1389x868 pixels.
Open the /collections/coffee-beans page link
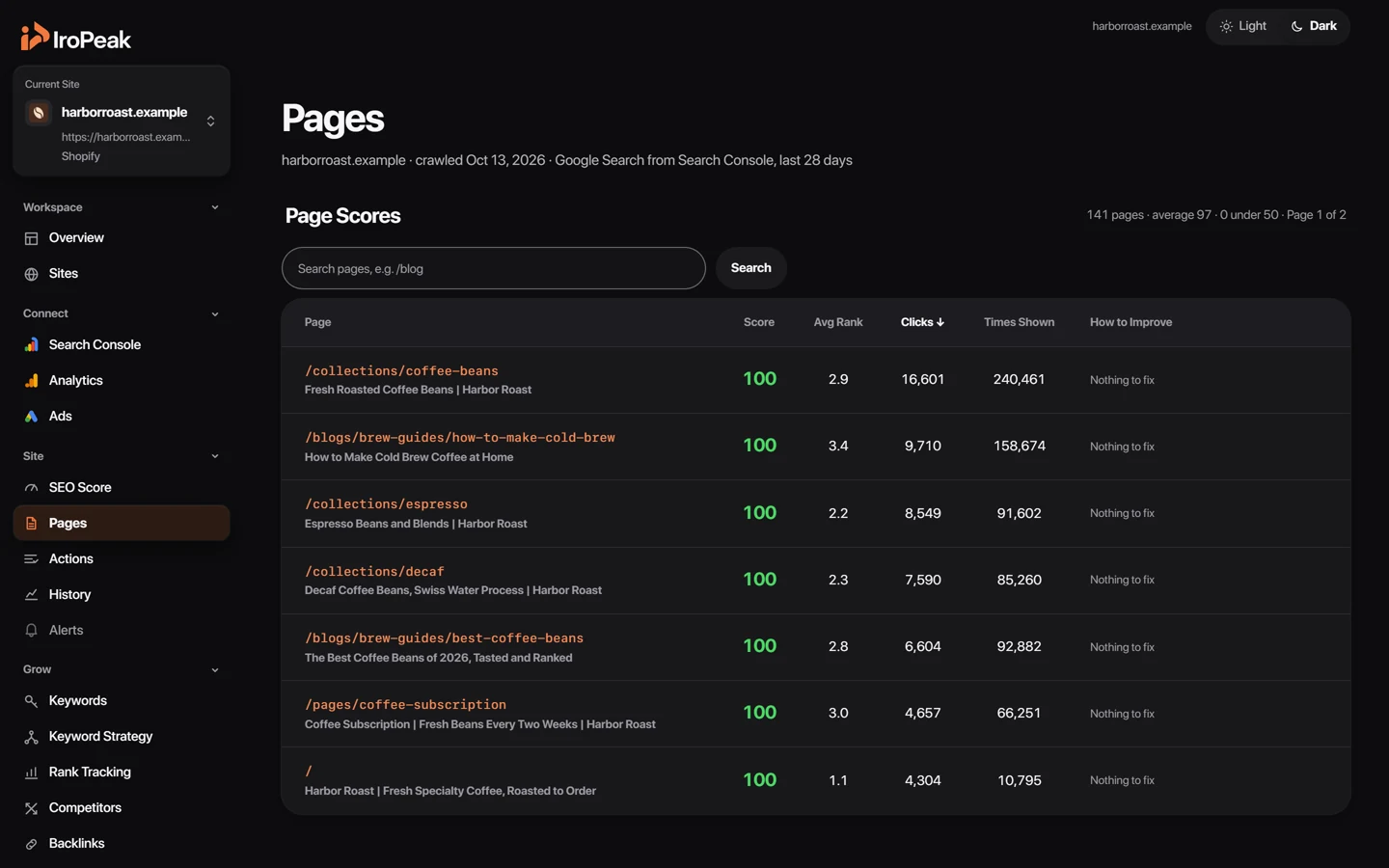[401, 370]
